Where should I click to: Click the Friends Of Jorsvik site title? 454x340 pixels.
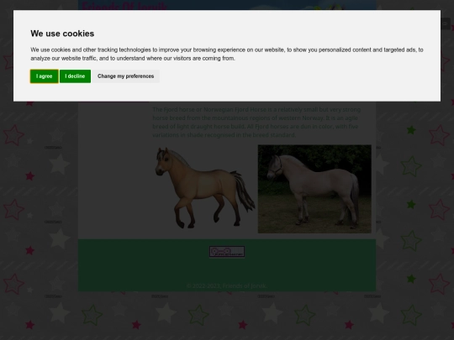pyautogui.click(x=124, y=6)
